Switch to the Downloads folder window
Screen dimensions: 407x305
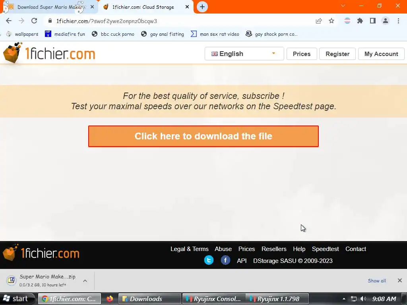click(x=149, y=299)
